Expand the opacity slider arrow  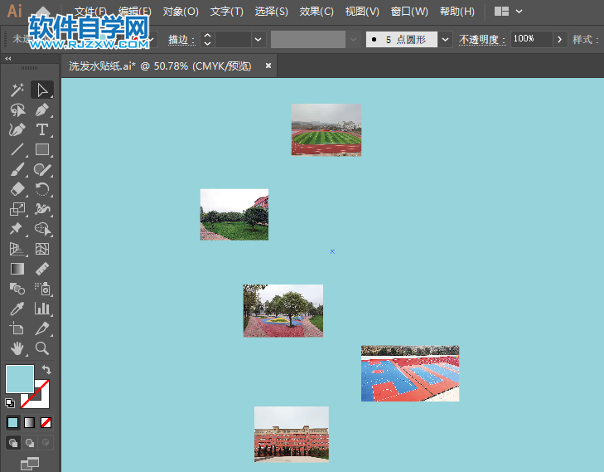(x=560, y=39)
